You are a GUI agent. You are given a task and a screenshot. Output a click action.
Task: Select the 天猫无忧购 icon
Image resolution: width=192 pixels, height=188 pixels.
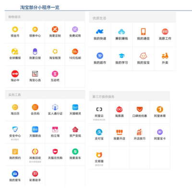[x=55, y=152]
